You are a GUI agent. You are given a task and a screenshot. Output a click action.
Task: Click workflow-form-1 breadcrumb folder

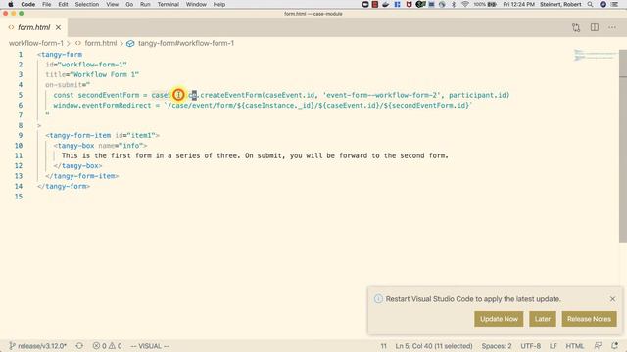click(36, 43)
